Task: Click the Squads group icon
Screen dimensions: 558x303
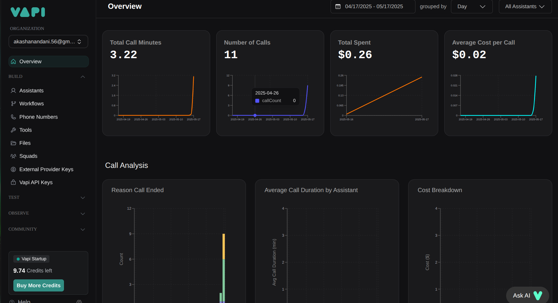Action: (x=13, y=156)
